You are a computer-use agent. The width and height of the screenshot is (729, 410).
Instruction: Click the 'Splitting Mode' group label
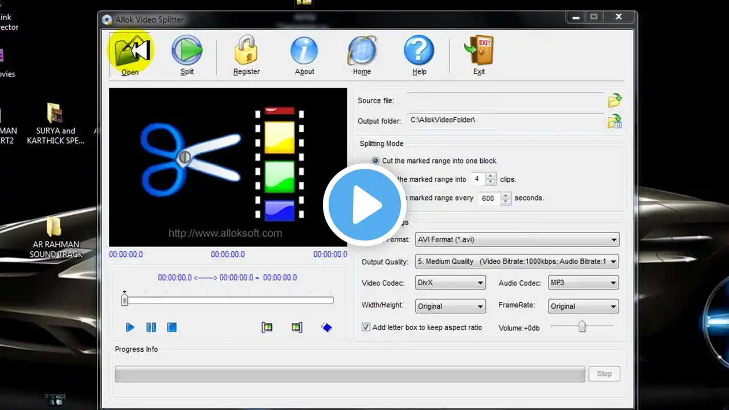coord(381,143)
